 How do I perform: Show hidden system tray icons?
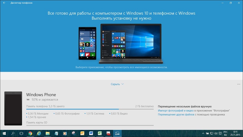[x=203, y=133]
